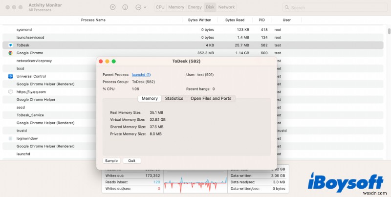Image resolution: width=391 pixels, height=197 pixels.
Task: Minimize the ToDesk (582) window
Action: [107, 61]
